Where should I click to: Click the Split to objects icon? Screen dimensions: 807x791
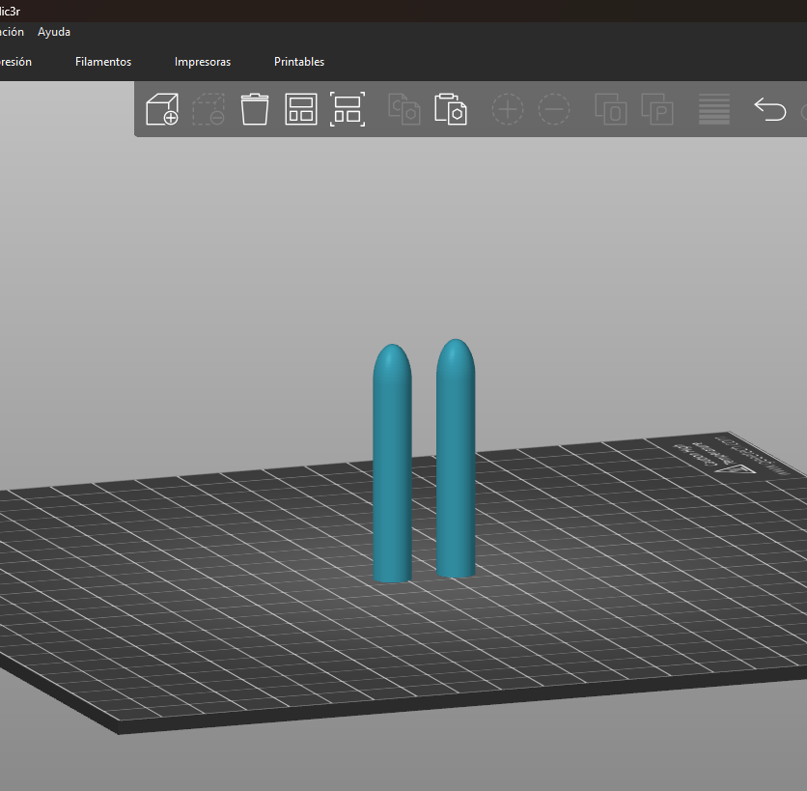[611, 109]
